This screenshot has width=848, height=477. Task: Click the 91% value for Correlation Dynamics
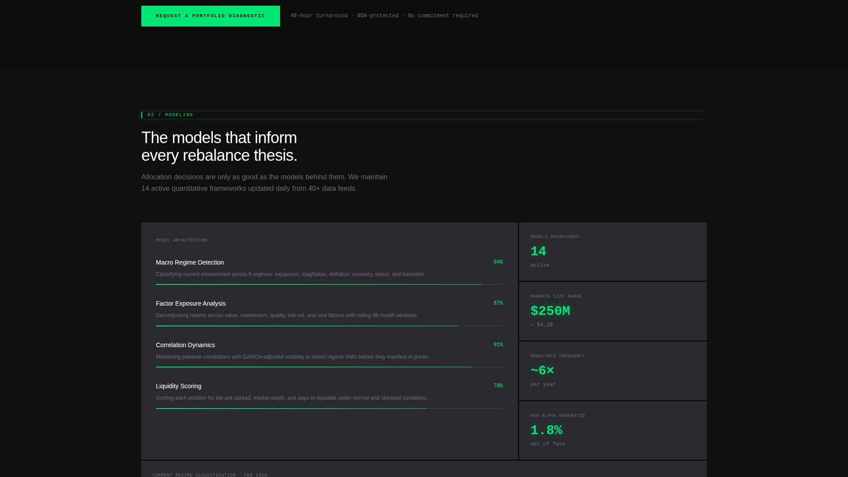498,344
